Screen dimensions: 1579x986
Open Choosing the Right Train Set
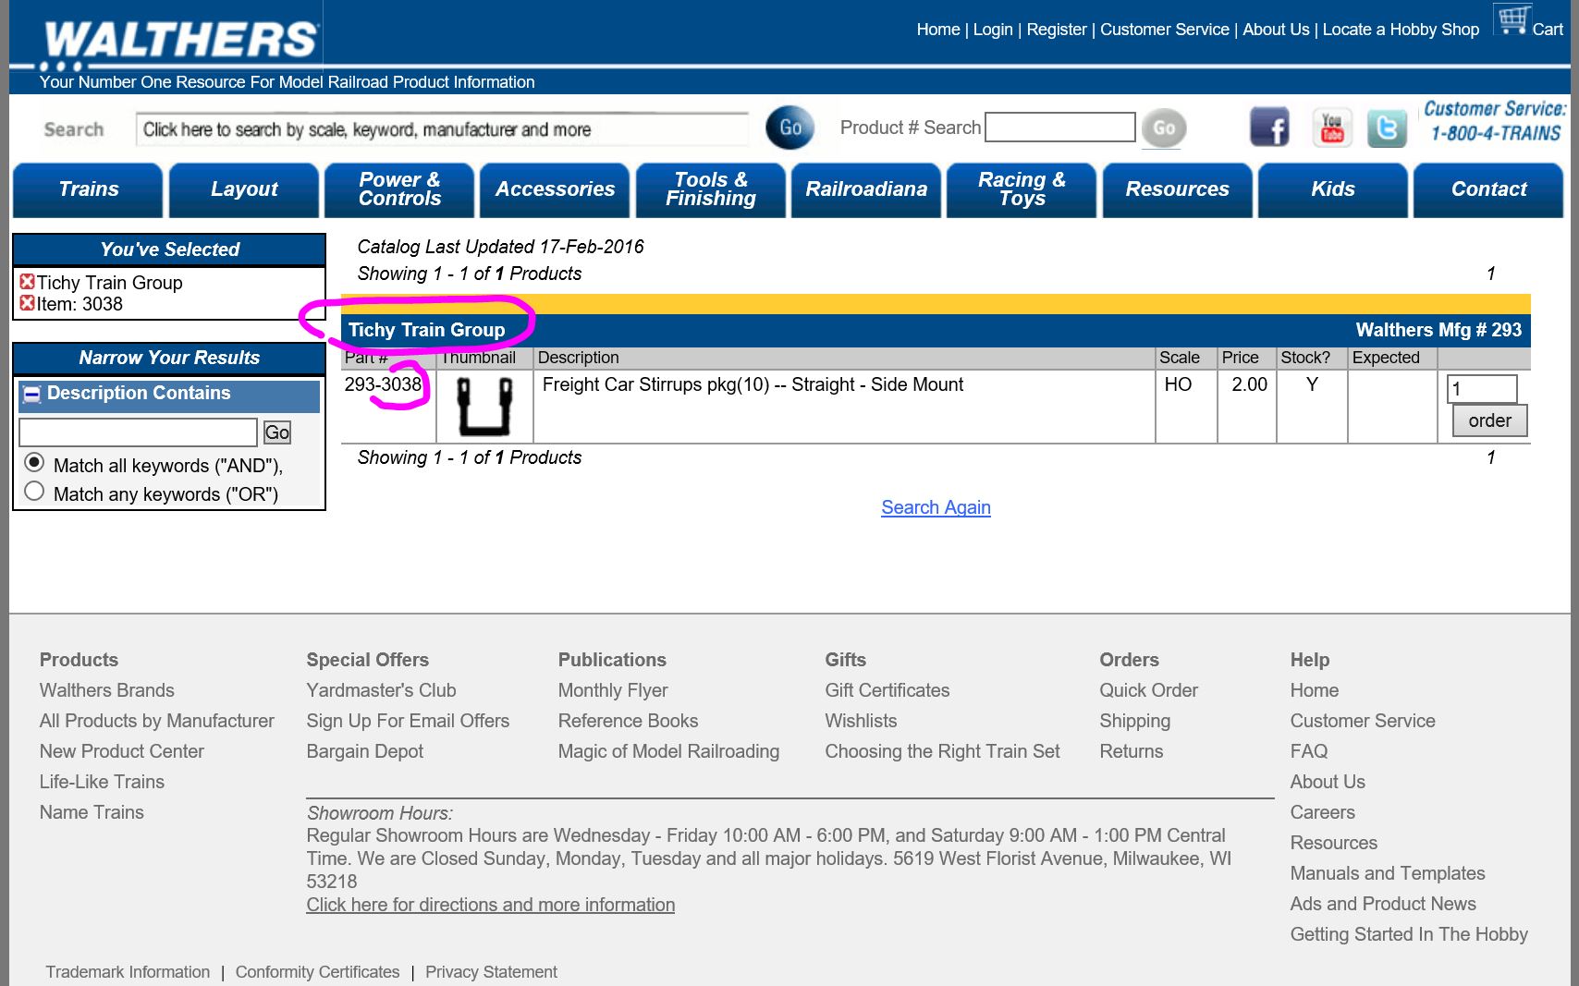click(x=942, y=751)
